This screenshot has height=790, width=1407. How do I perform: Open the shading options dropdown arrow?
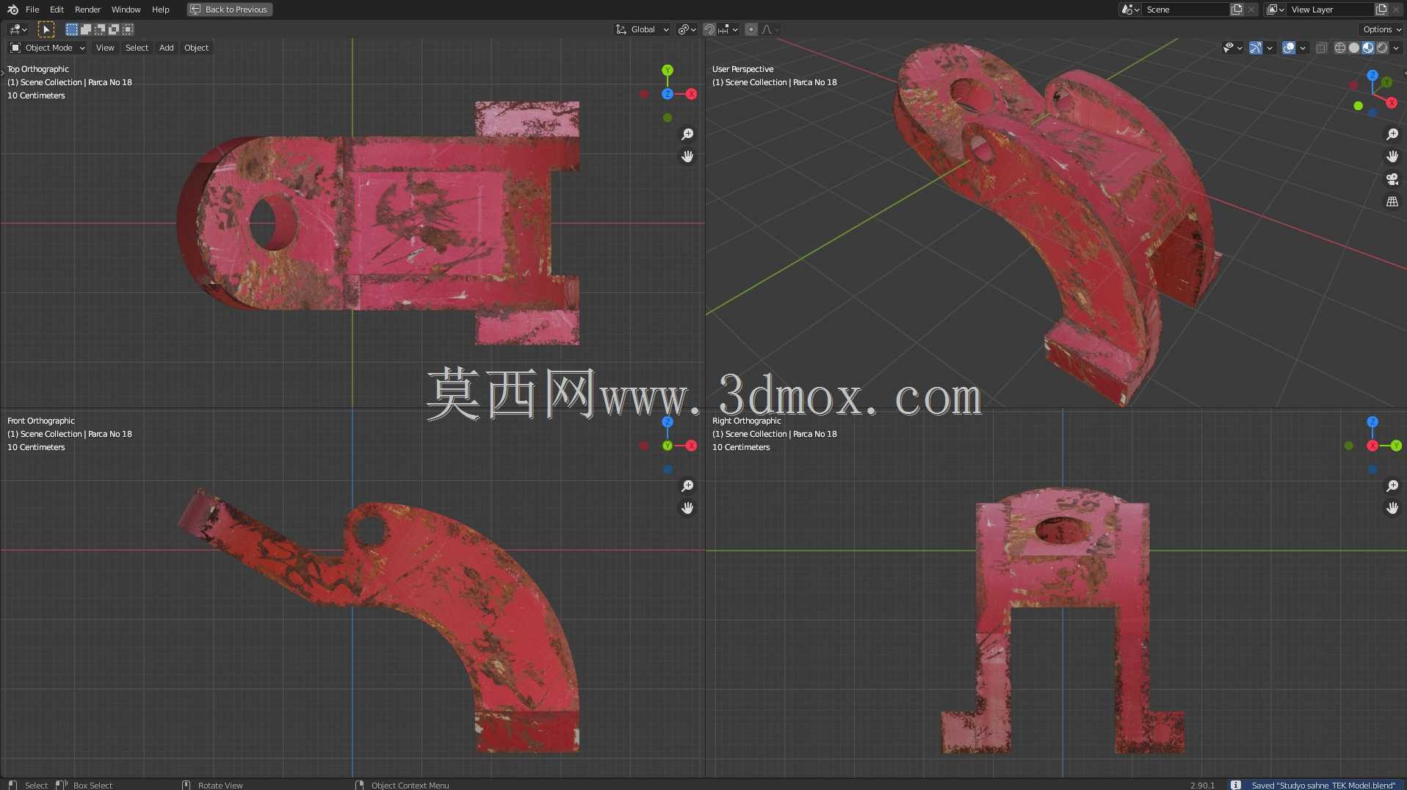tap(1396, 48)
